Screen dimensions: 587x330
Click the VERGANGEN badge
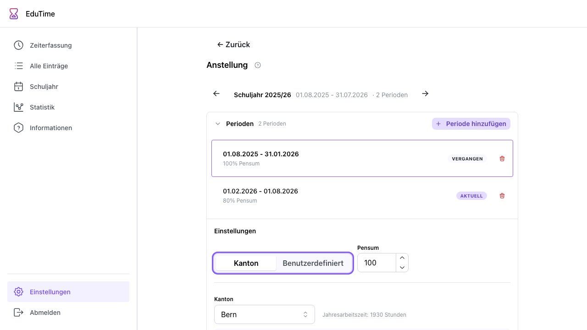467,159
